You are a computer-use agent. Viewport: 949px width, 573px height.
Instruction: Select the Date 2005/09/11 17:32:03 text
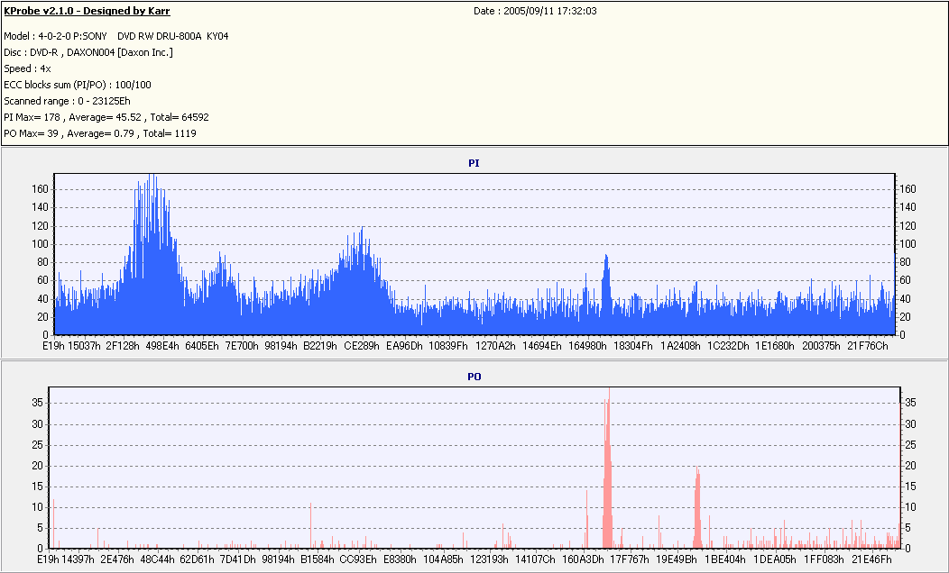(536, 11)
